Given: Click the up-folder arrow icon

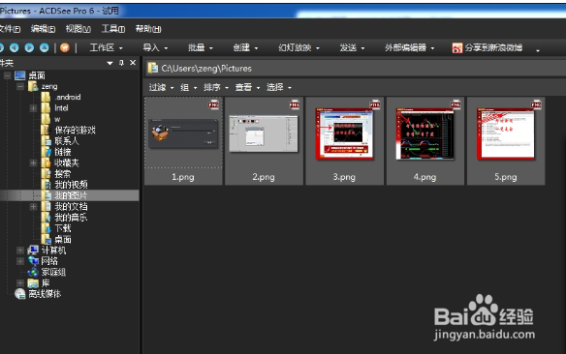Looking at the screenshot, I should click(x=44, y=47).
